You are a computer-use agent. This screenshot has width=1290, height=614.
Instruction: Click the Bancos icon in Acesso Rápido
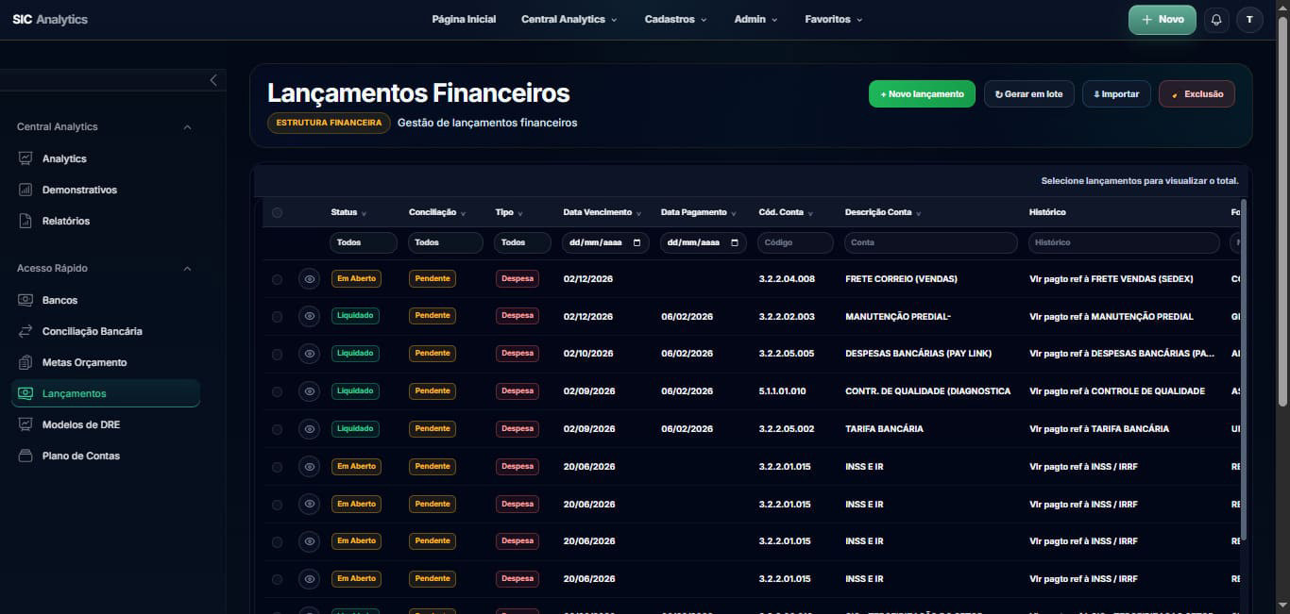pyautogui.click(x=25, y=300)
